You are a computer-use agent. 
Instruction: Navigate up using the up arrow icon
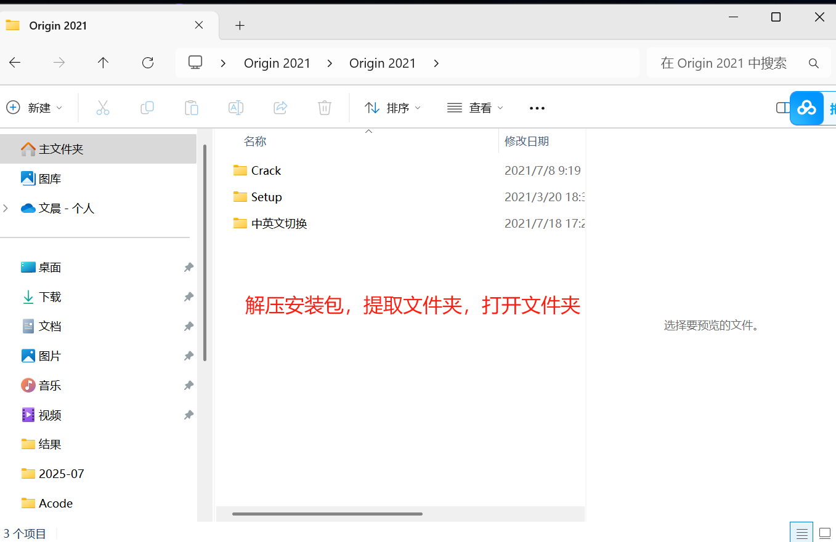(x=103, y=63)
